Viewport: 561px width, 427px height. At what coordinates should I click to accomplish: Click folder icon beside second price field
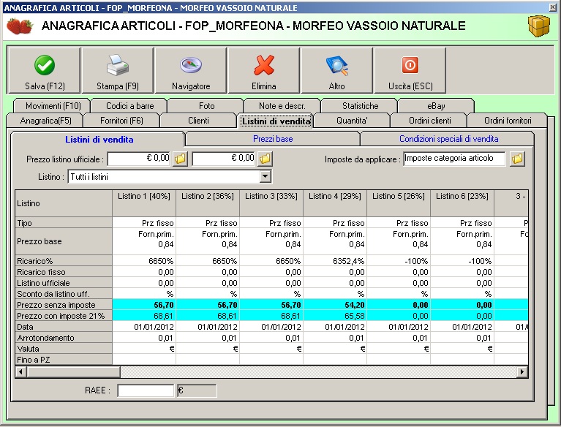point(266,158)
